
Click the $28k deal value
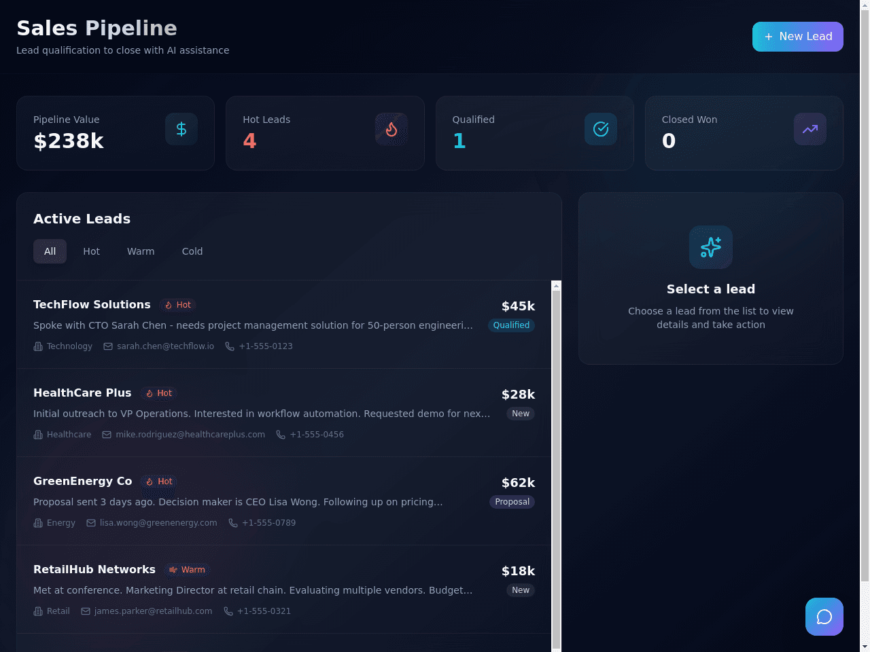point(518,395)
